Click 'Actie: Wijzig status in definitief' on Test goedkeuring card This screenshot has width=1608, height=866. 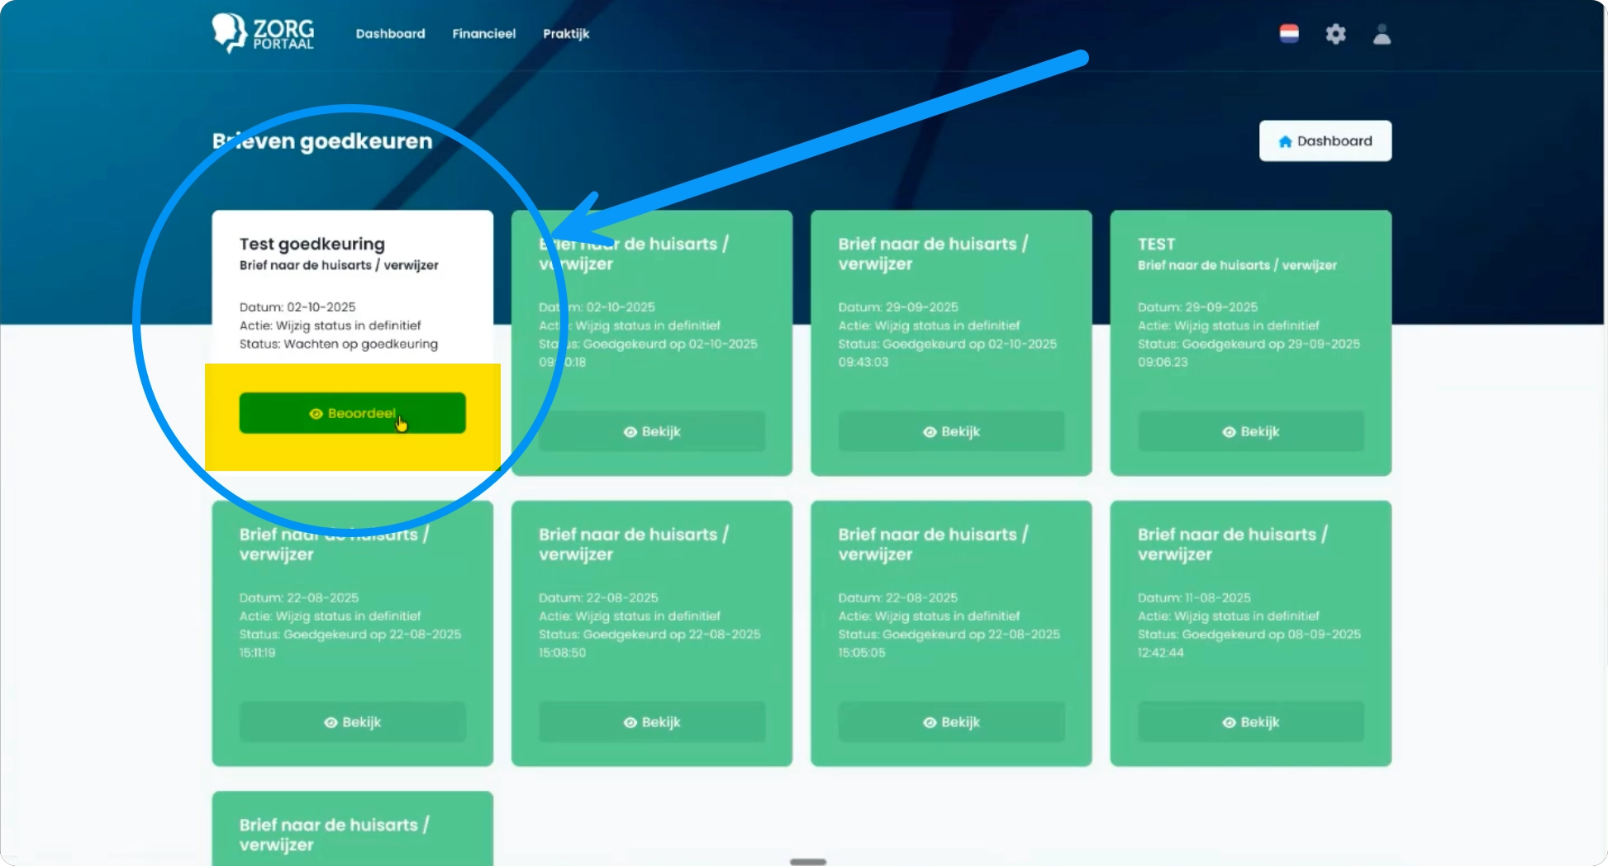point(331,326)
